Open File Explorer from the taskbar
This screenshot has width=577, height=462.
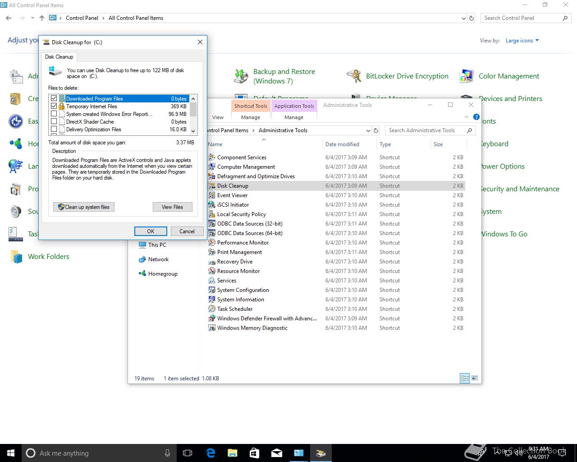(x=233, y=453)
